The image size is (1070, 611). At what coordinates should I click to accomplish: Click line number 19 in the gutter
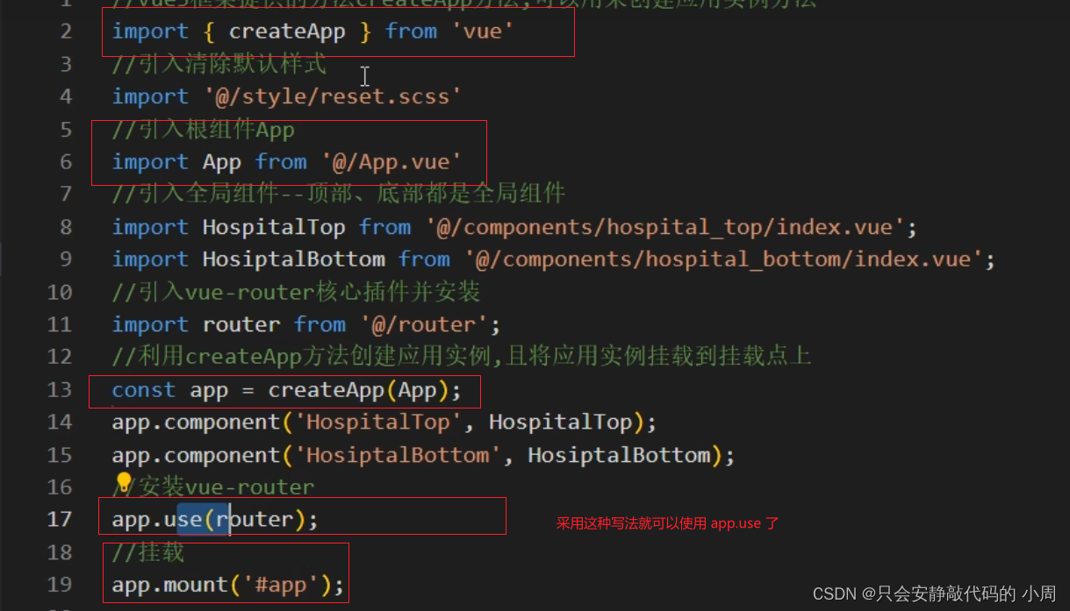(x=60, y=585)
